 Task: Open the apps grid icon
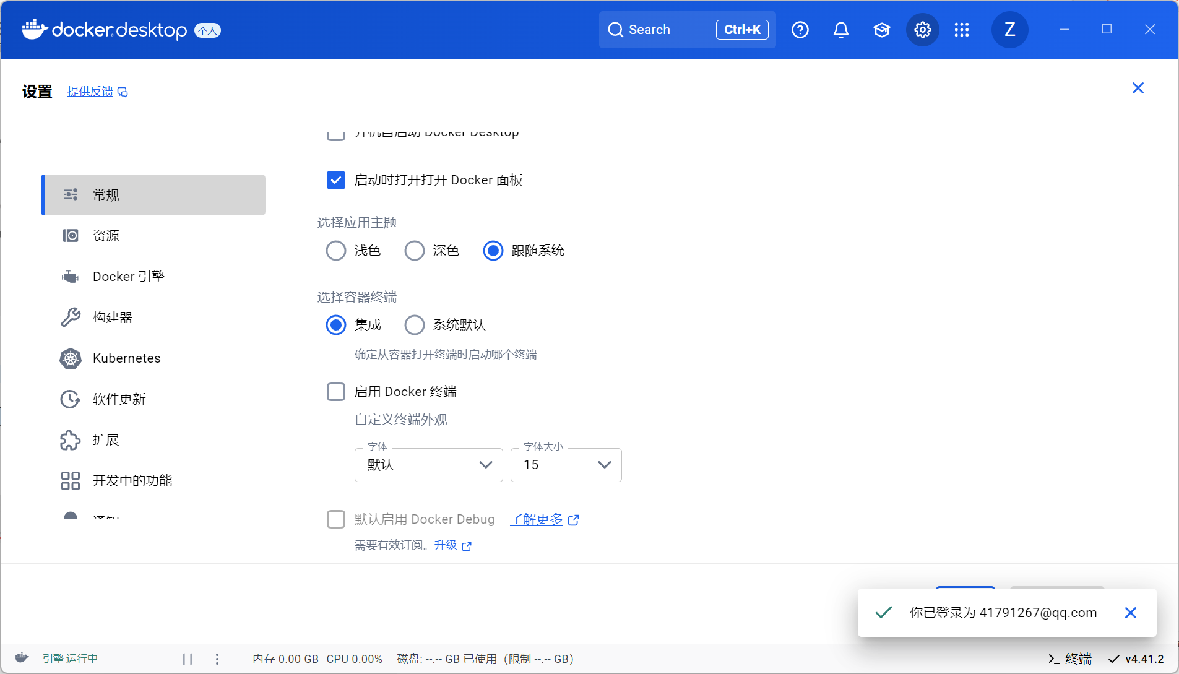(962, 30)
